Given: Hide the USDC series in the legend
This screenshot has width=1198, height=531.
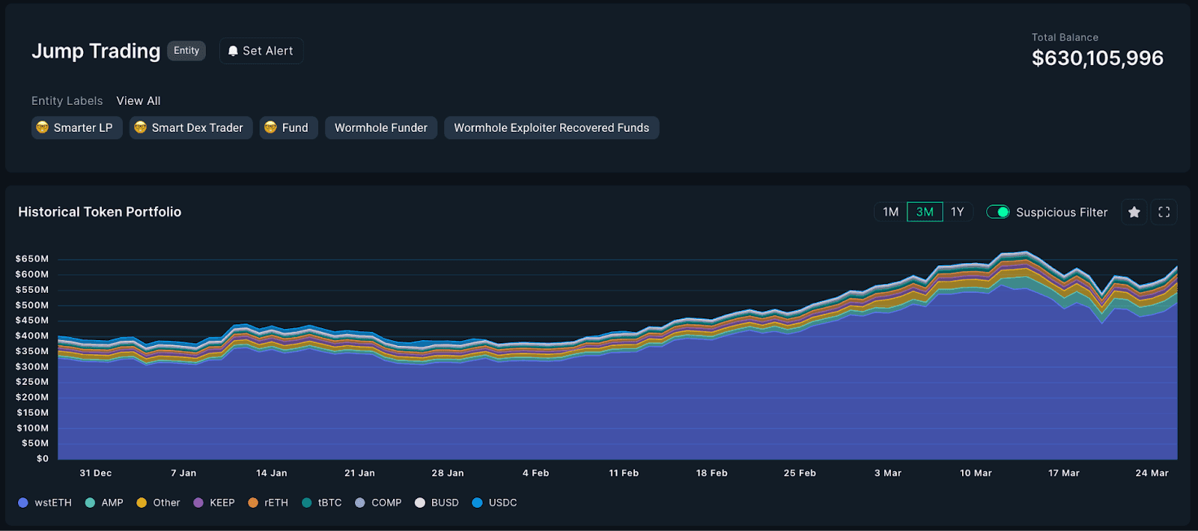Looking at the screenshot, I should click(x=495, y=503).
